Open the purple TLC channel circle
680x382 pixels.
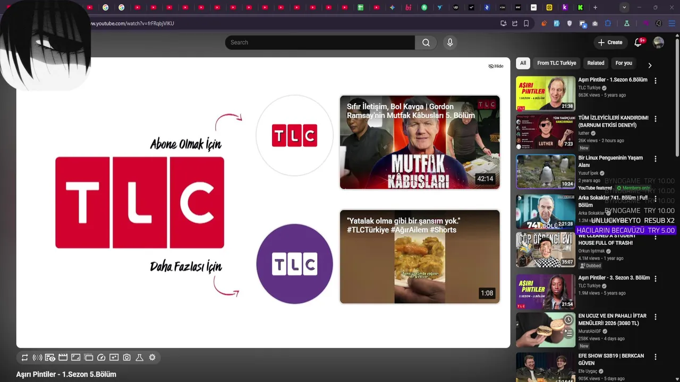pos(295,264)
